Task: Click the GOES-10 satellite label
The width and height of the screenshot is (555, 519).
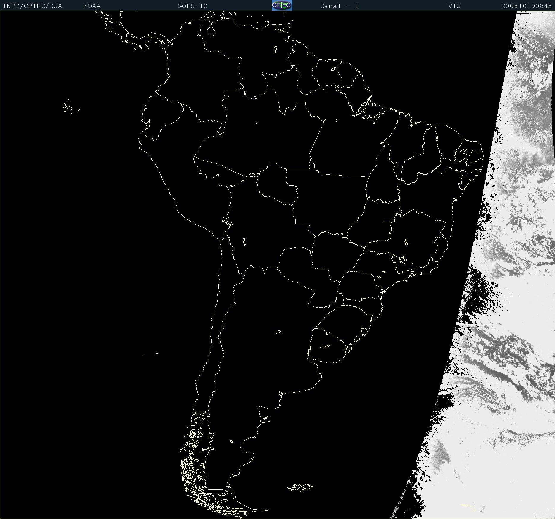Action: click(x=192, y=6)
